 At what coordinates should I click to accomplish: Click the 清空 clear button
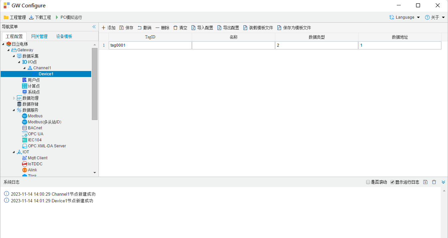click(x=180, y=28)
